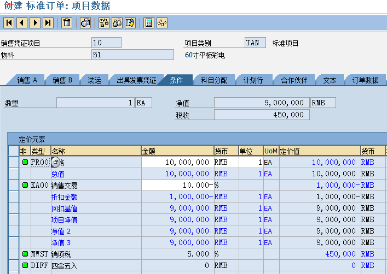Open the 文本 tab

click(x=330, y=80)
